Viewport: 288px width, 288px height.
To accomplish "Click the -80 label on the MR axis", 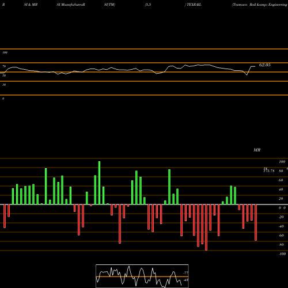I will [x=281, y=245].
